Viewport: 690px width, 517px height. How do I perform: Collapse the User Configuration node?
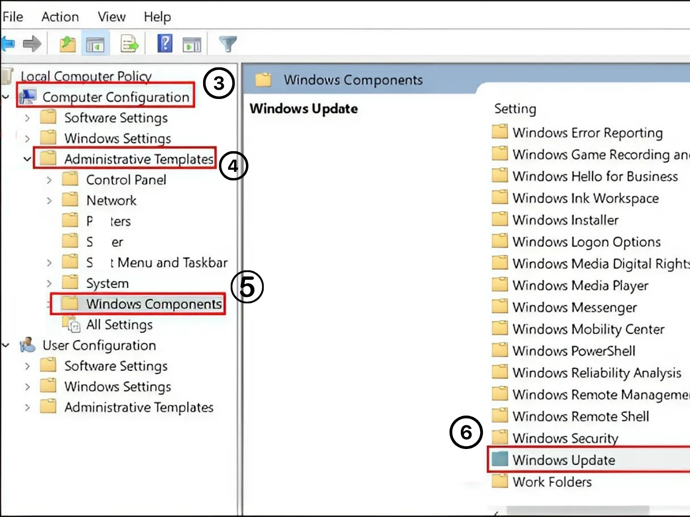(x=5, y=345)
